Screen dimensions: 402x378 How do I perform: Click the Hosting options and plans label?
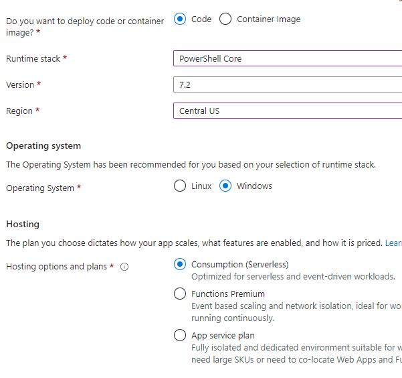pyautogui.click(x=56, y=267)
